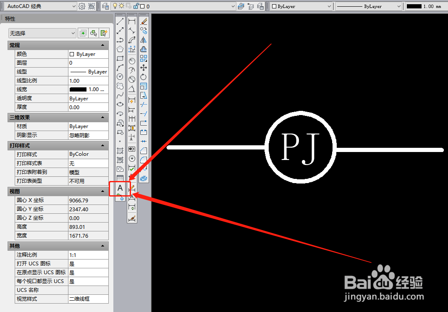Click the 厚度 value 0.00 field

tap(88, 107)
